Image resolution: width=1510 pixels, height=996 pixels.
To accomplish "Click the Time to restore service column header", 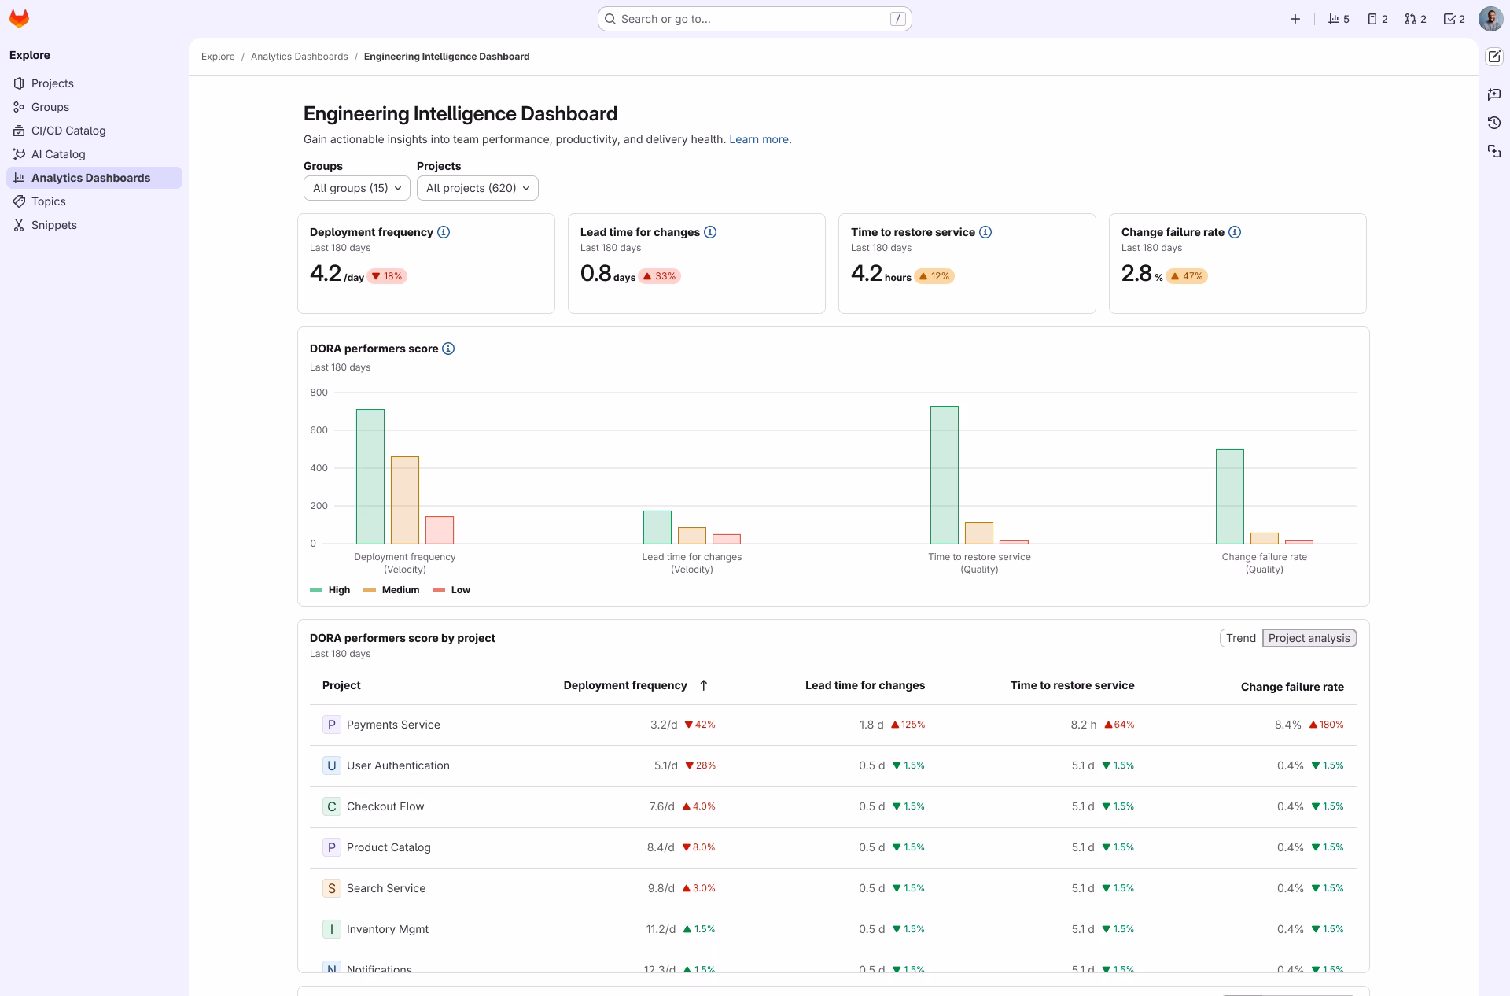I will (1072, 685).
